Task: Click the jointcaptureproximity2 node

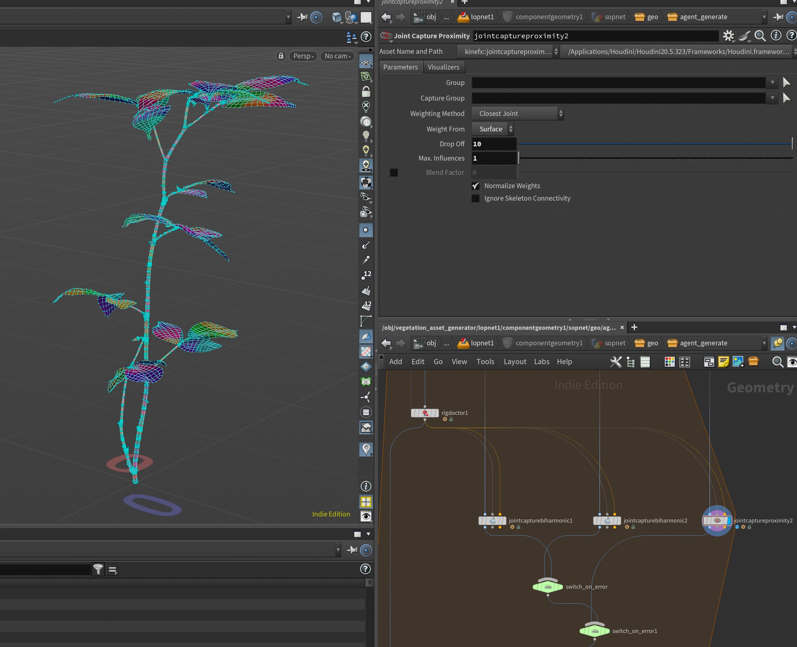Action: click(x=717, y=521)
